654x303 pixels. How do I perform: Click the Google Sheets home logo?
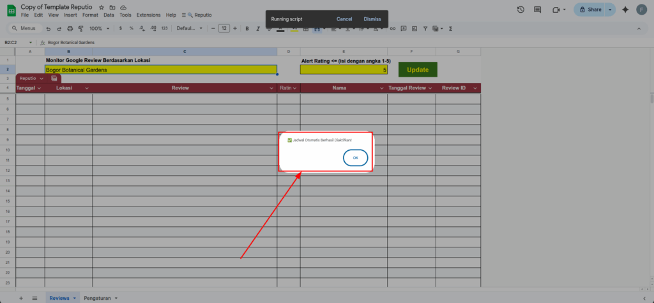(11, 10)
